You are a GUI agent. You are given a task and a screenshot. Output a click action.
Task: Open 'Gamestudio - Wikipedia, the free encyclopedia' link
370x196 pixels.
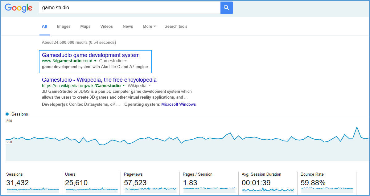[99, 80]
